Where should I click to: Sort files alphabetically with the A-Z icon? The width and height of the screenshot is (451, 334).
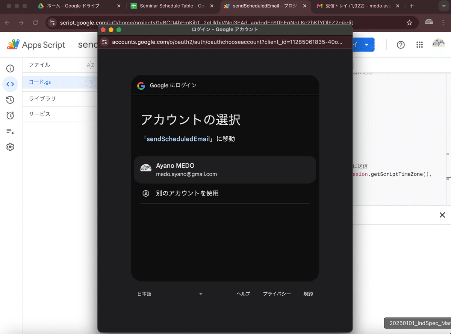pyautogui.click(x=90, y=65)
